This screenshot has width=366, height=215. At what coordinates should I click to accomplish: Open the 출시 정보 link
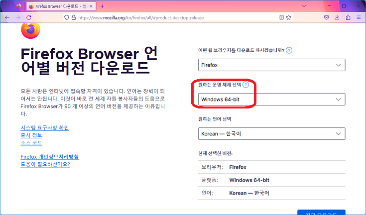[31, 135]
